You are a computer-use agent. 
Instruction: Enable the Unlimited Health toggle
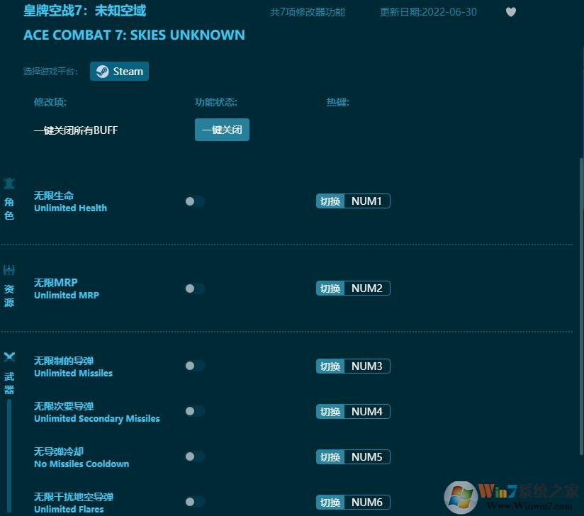click(195, 201)
